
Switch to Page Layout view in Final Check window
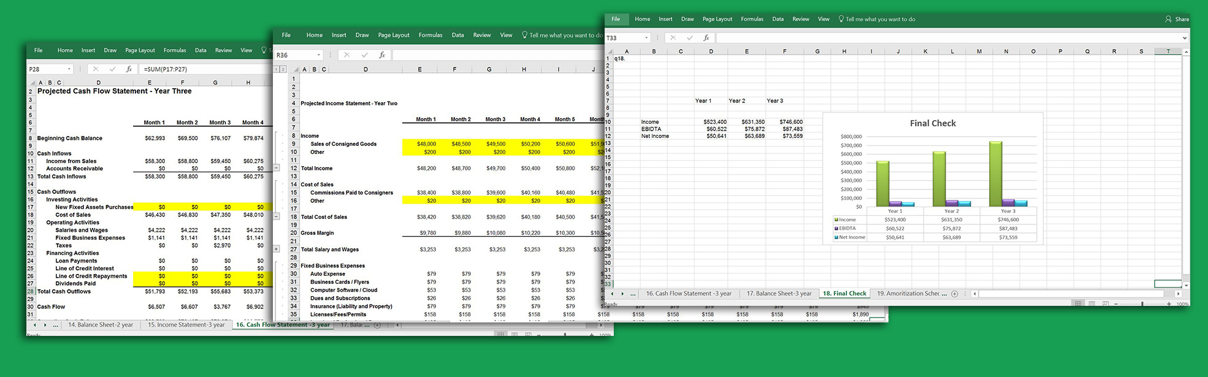pyautogui.click(x=1092, y=303)
